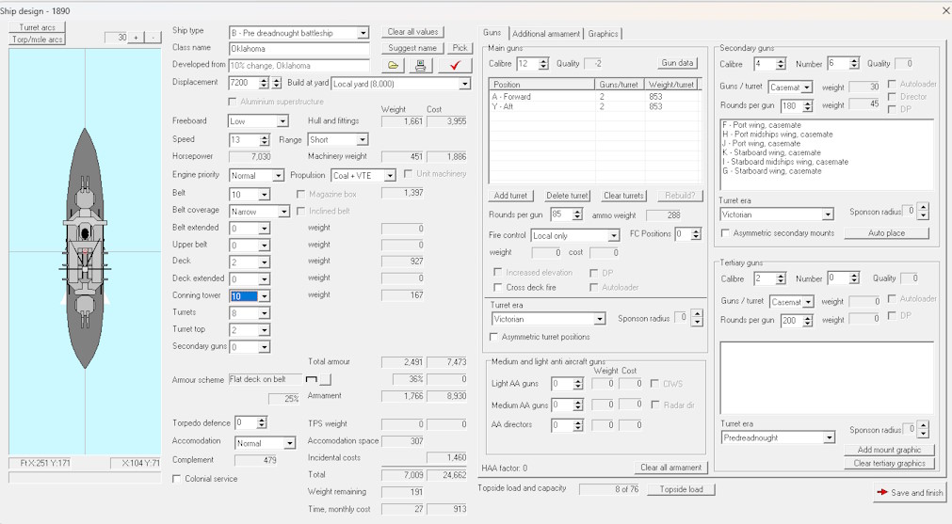Click the red checkmark validate button
This screenshot has width=952, height=524.
pyautogui.click(x=455, y=65)
